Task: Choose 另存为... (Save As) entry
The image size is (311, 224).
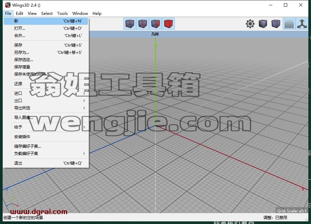Action: (46, 53)
